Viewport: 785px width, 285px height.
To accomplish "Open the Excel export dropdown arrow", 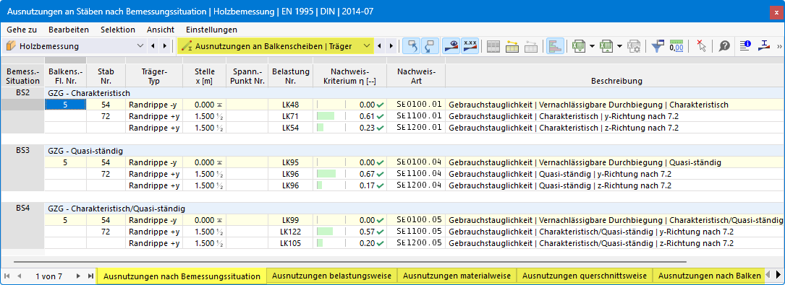I will pos(592,46).
